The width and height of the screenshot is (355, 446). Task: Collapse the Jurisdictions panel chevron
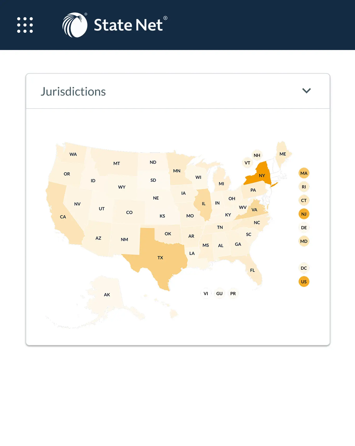(x=306, y=91)
